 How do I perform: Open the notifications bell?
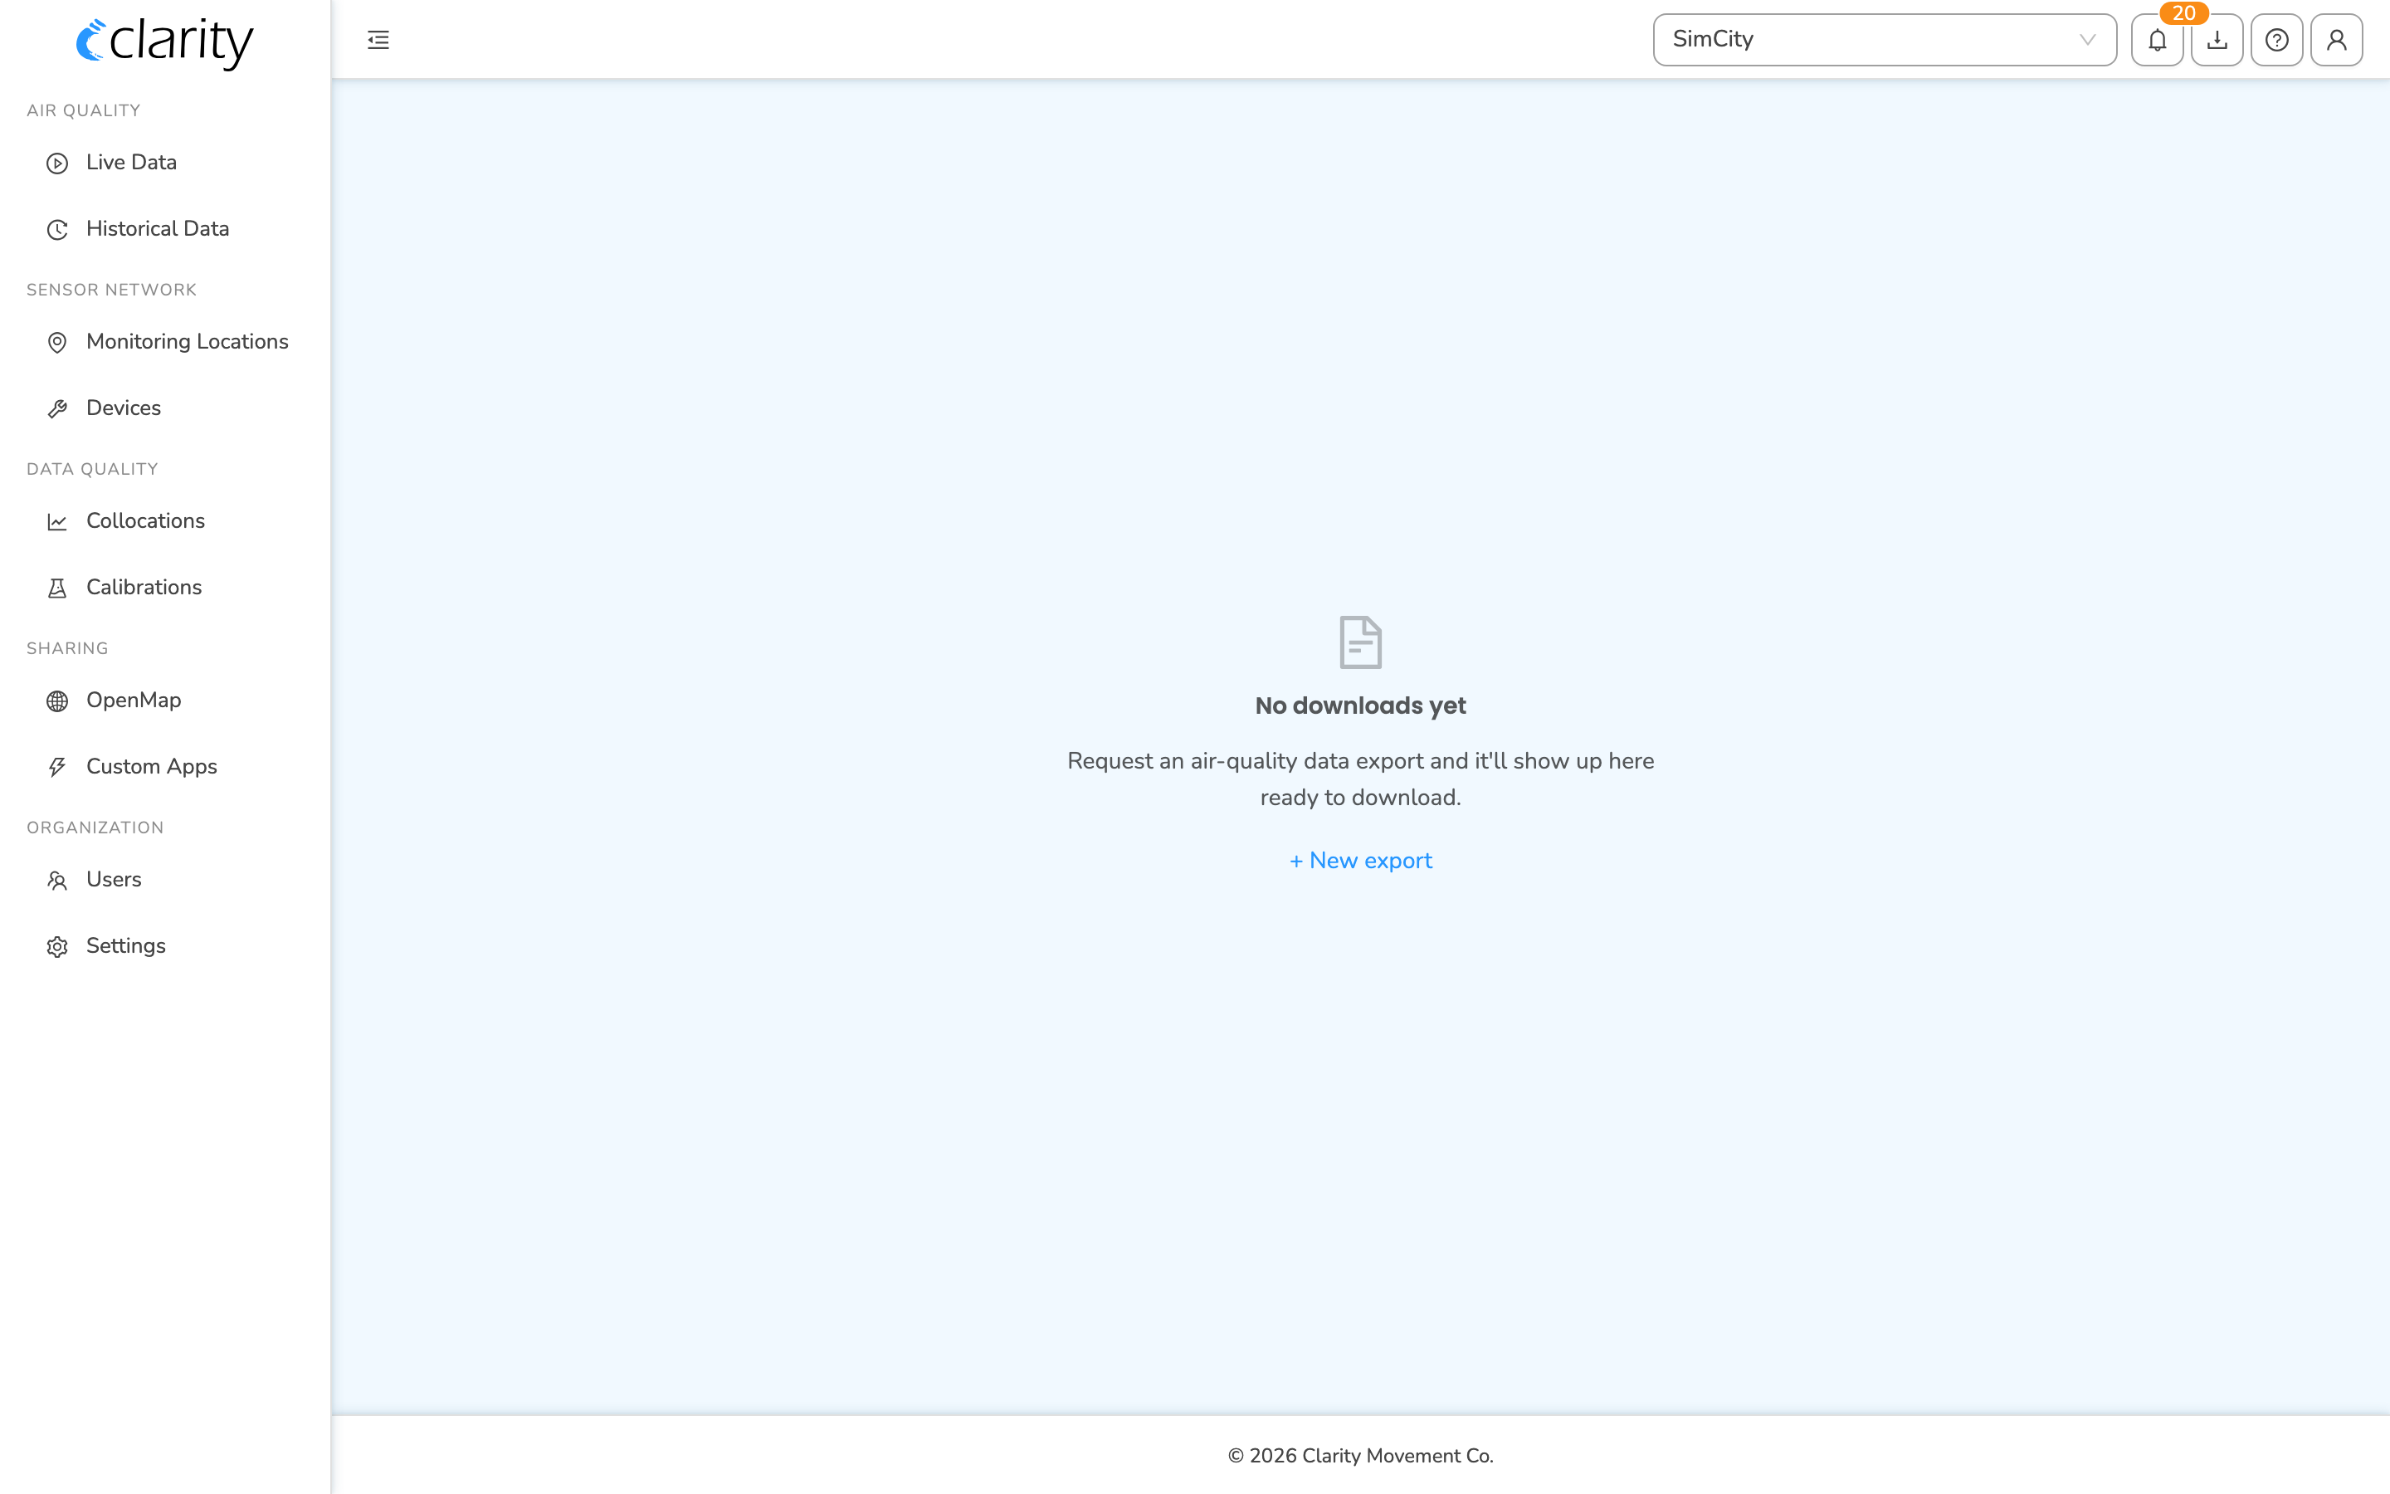click(2157, 40)
